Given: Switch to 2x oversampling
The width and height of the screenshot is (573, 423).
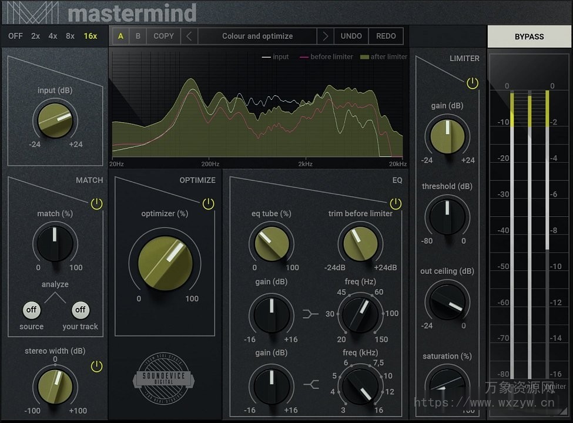Looking at the screenshot, I should (35, 36).
